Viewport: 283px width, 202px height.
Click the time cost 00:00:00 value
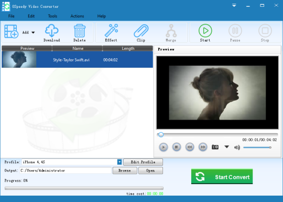tap(155, 194)
